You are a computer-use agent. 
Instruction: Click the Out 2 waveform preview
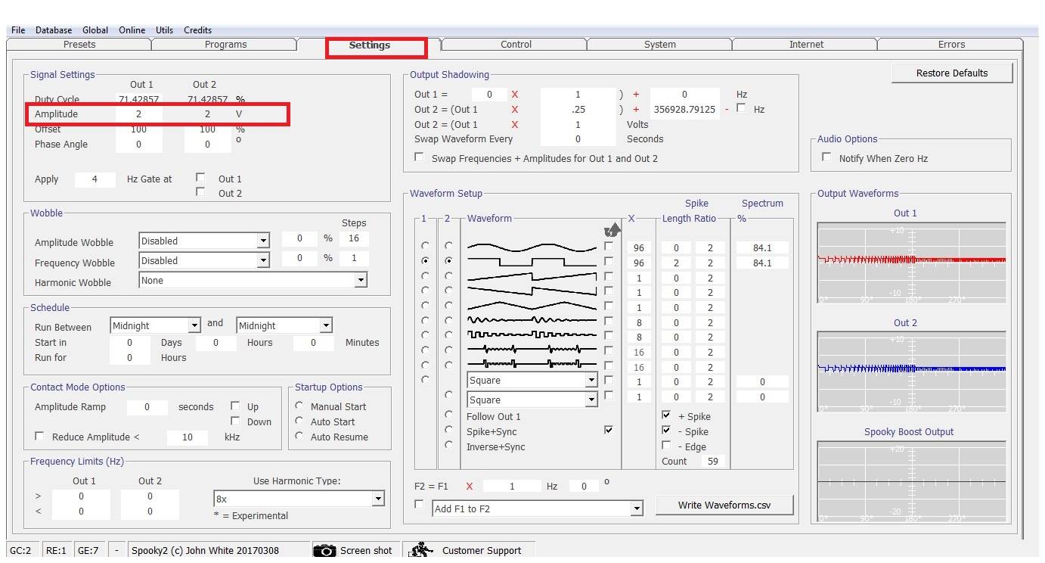tap(911, 372)
